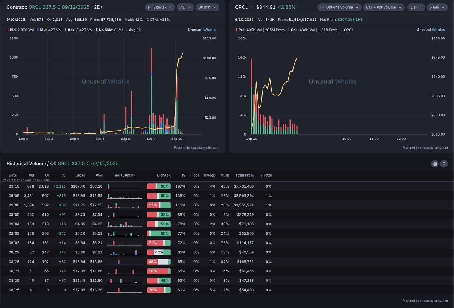Click the ORCL 237.5 C 09/12/2025 contract link at top
This screenshot has width=454, height=308.
pyautogui.click(x=59, y=7)
